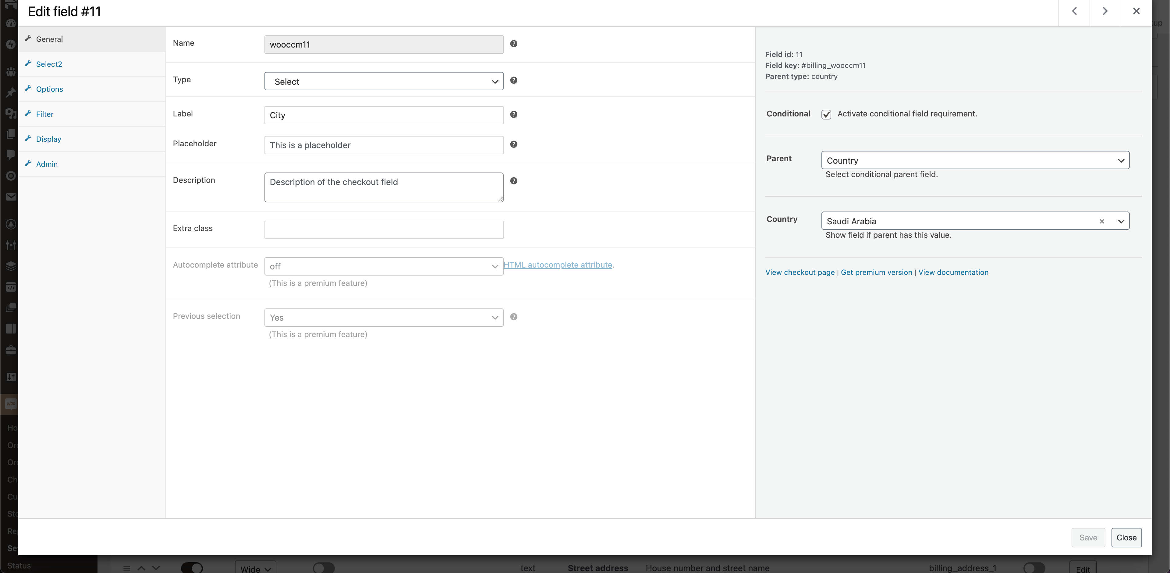Move Street address row up with arrow
The height and width of the screenshot is (573, 1170).
[x=141, y=568]
